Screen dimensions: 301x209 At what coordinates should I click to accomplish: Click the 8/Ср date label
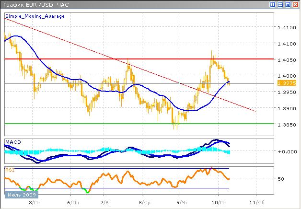coord(144,202)
